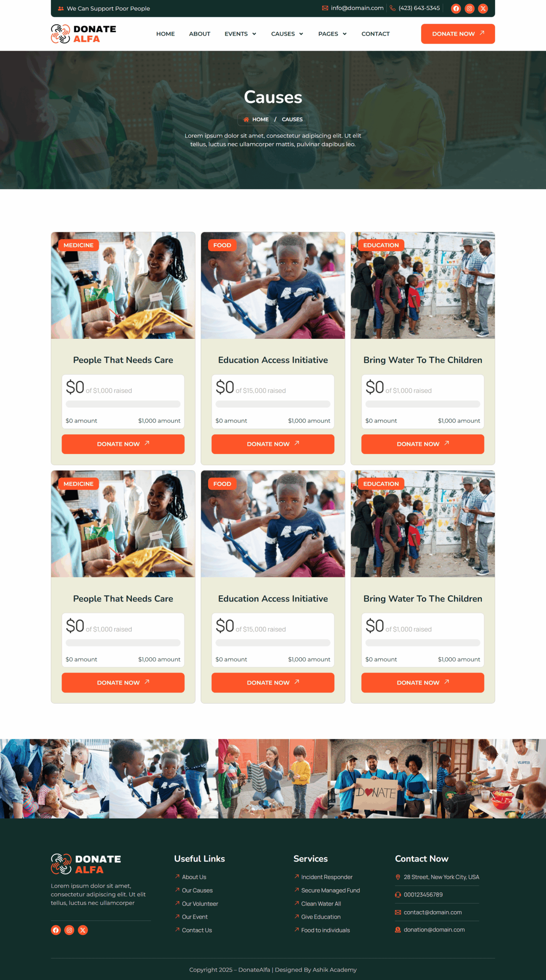Image resolution: width=546 pixels, height=980 pixels.
Task: Open the Contact menu item
Action: click(376, 34)
